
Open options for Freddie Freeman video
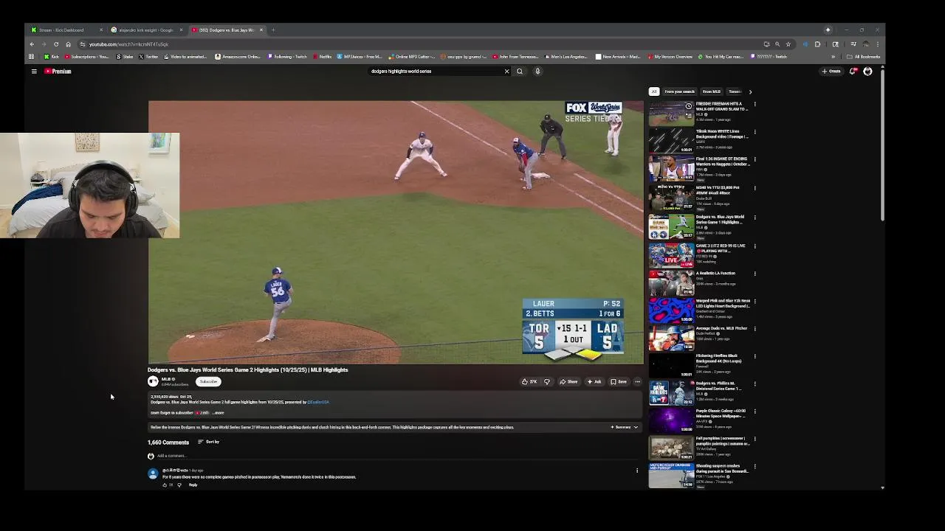[x=755, y=105]
